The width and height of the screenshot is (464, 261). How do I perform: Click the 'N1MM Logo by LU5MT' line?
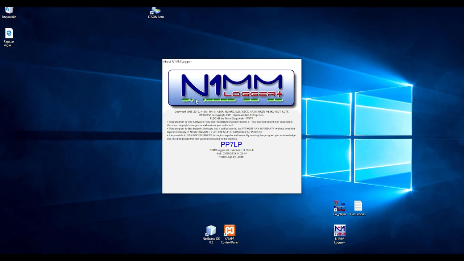tap(231, 157)
